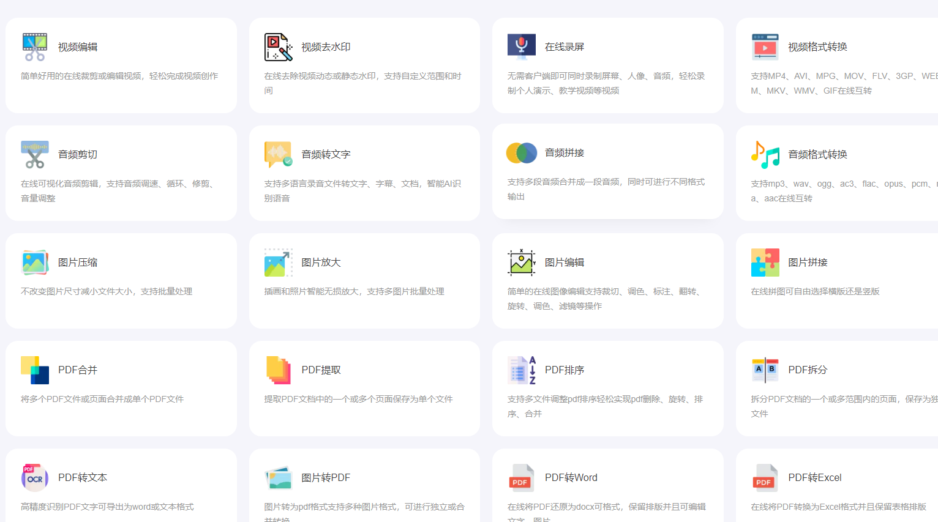Open the 音频转文字 tool title
Image resolution: width=938 pixels, height=522 pixels.
[326, 155]
